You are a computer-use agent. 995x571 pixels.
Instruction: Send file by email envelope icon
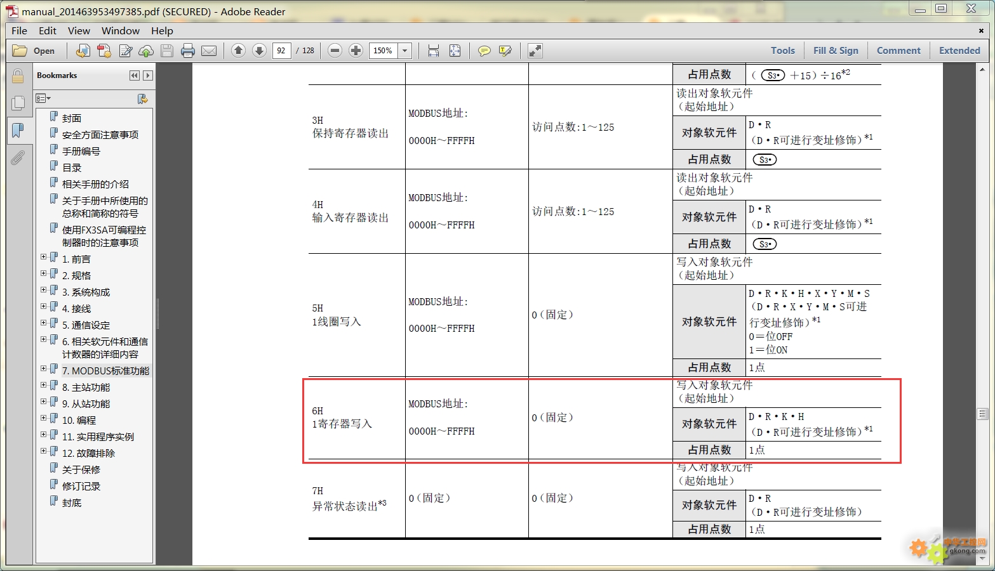click(209, 51)
